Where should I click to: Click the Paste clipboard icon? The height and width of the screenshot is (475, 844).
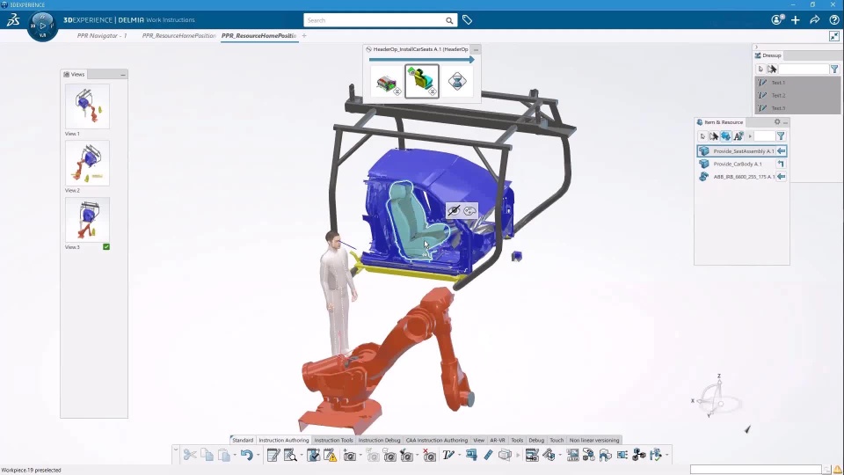(x=224, y=455)
